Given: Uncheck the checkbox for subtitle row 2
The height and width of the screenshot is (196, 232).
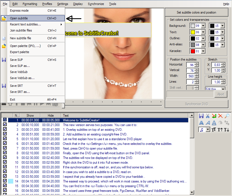Looking at the screenshot, I should coord(5,124).
